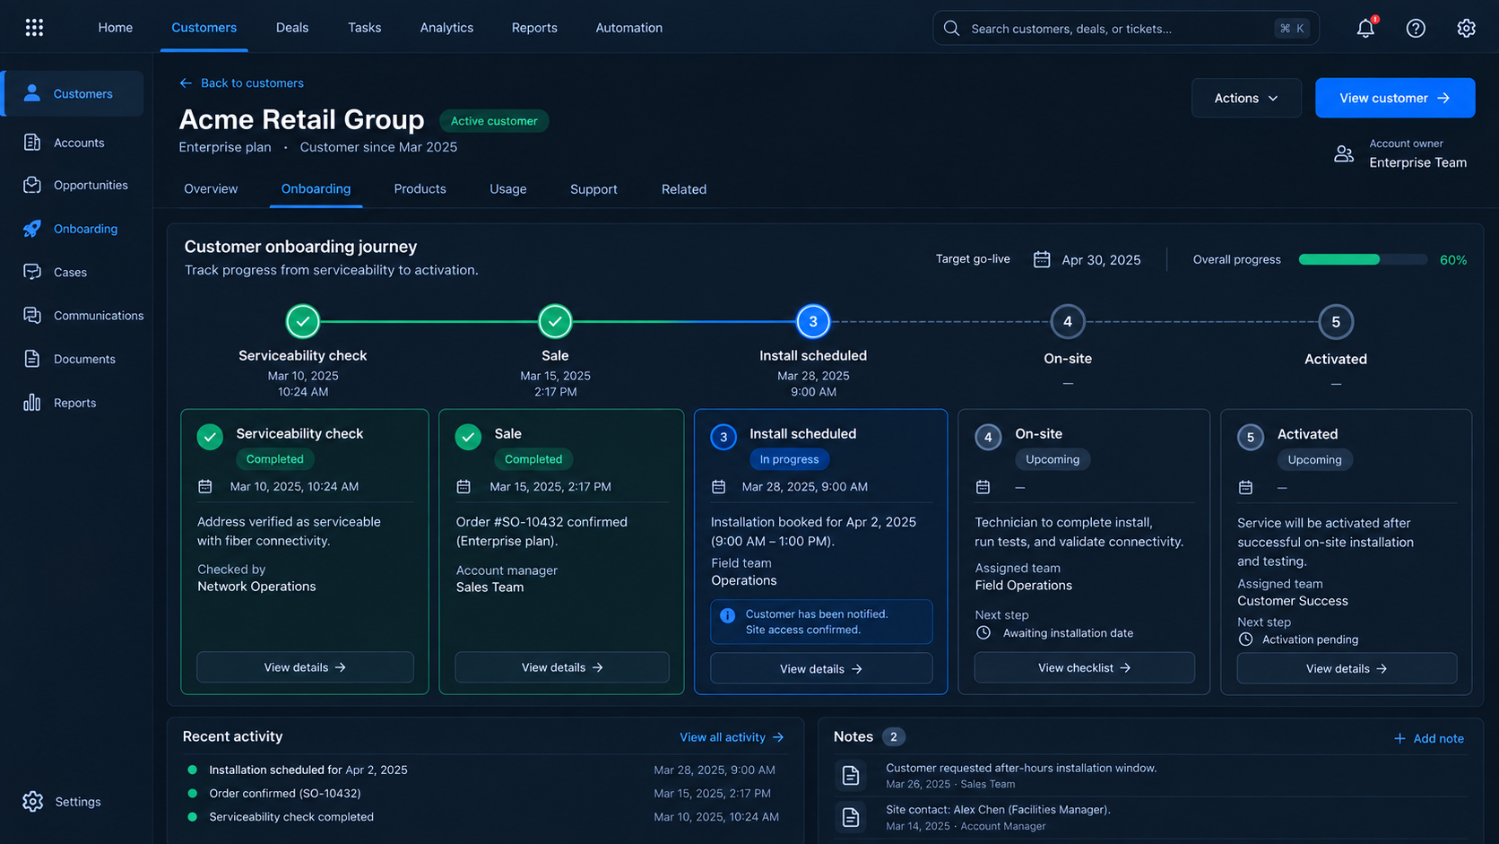
Task: Click the Reports bar chart sidebar icon
Action: coord(32,403)
